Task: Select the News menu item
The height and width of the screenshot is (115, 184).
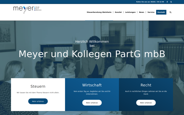Action: pos(141,12)
